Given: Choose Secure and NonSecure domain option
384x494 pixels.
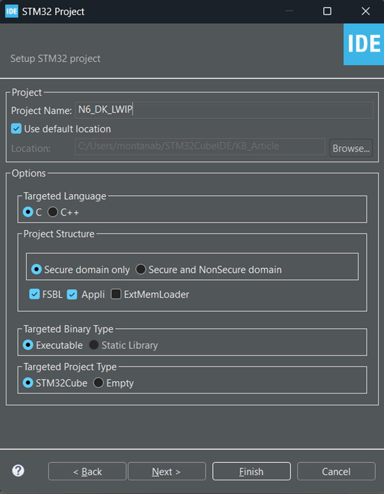Looking at the screenshot, I should pyautogui.click(x=141, y=269).
